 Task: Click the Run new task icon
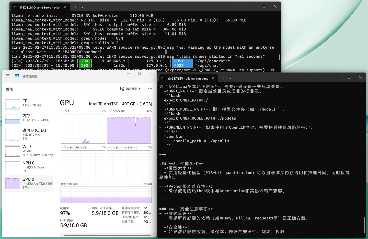click(122, 89)
